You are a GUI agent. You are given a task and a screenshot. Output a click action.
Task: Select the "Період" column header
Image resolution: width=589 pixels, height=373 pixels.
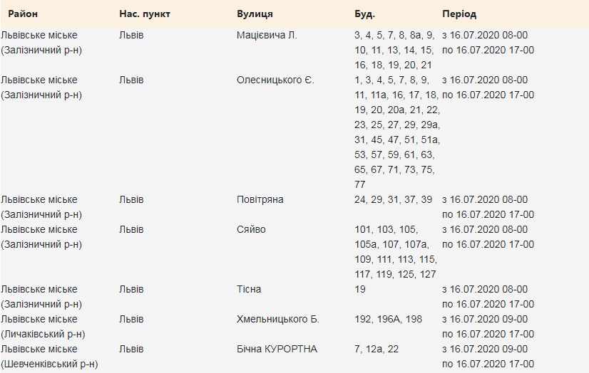click(459, 14)
